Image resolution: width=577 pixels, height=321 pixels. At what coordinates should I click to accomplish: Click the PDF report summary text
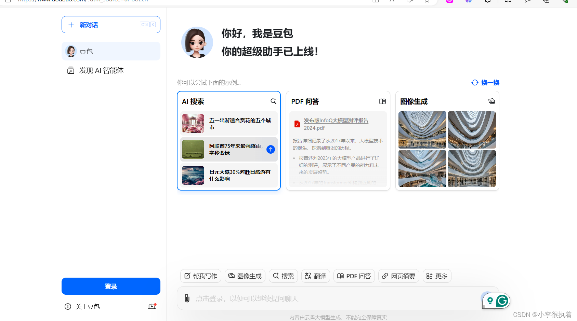[338, 144]
